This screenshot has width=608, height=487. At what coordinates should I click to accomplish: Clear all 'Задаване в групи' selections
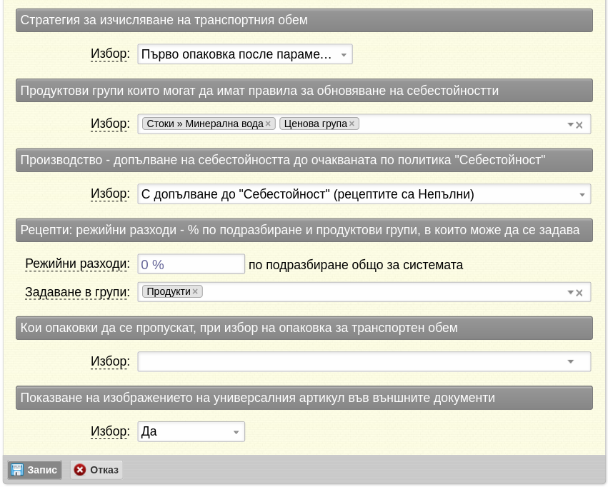click(579, 293)
